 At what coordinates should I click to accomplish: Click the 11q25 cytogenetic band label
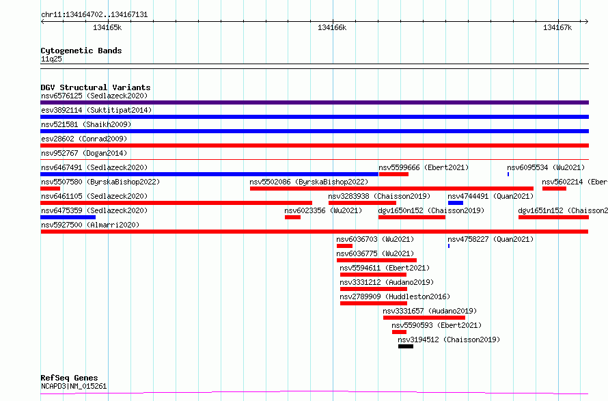[51, 59]
